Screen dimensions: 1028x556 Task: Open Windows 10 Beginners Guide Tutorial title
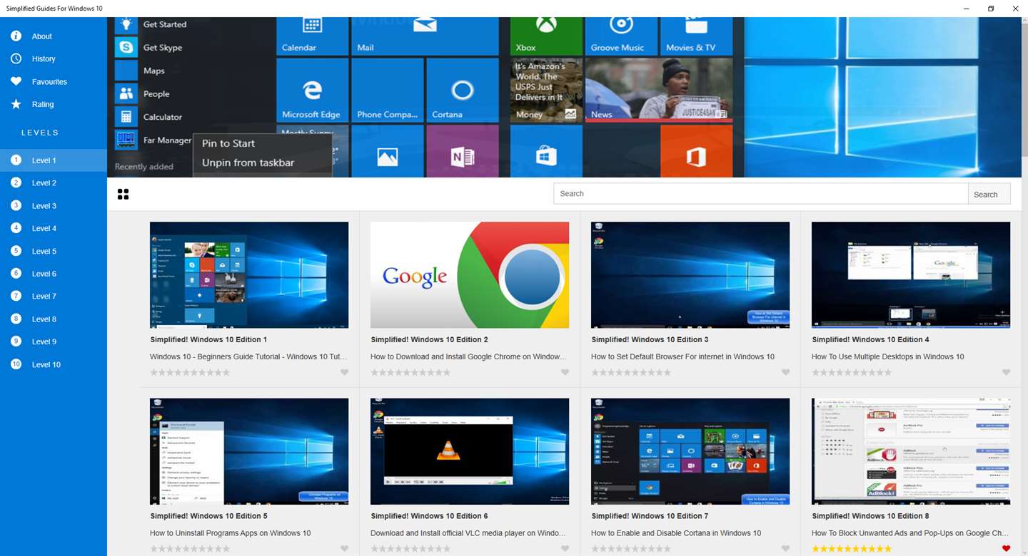pyautogui.click(x=249, y=356)
